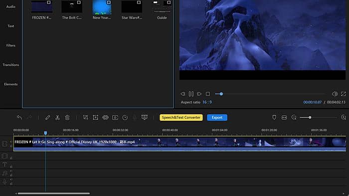The image size is (349, 196).
Task: Pause the video preview
Action: 191,94
